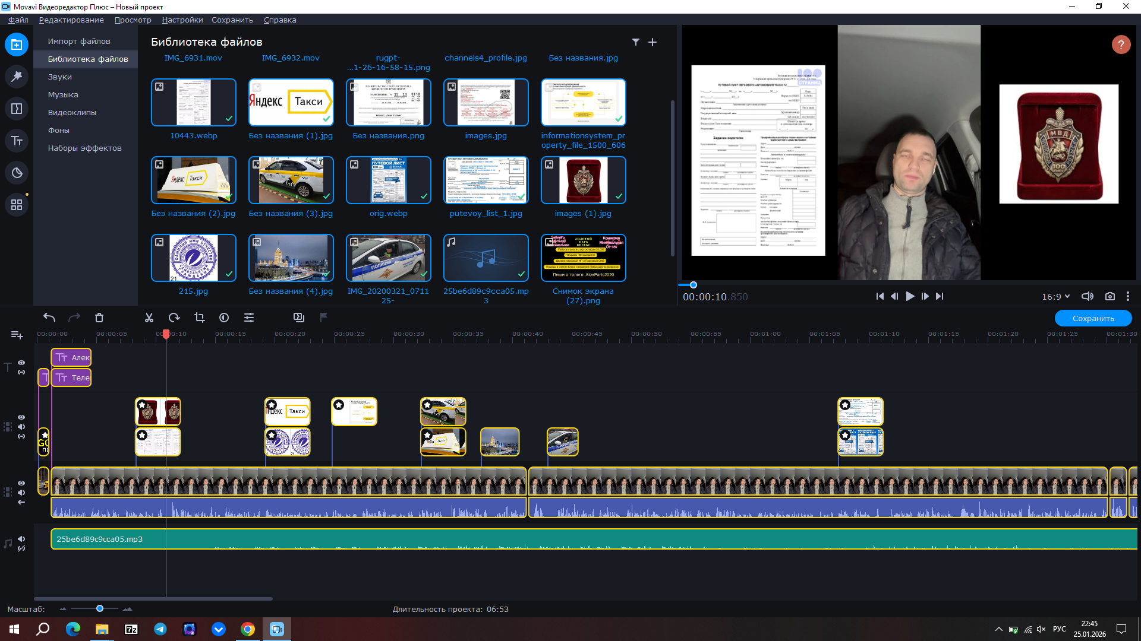Image resolution: width=1141 pixels, height=641 pixels.
Task: Open the Transitions sidebar panel
Action: [x=17, y=109]
